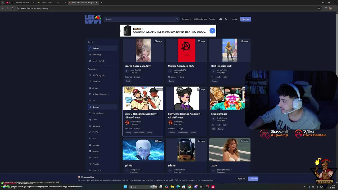
Task: Open Microsoft Edge from taskbar
Action: click(178, 187)
